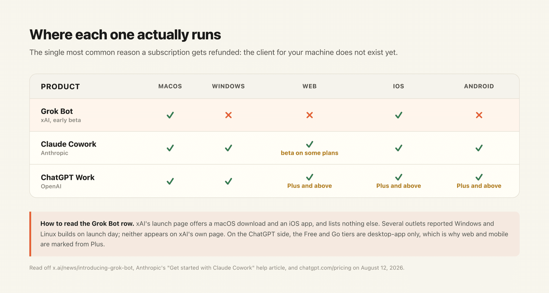Image resolution: width=549 pixels, height=293 pixels.
Task: Click 'Plus and above' under Android
Action: tap(479, 186)
